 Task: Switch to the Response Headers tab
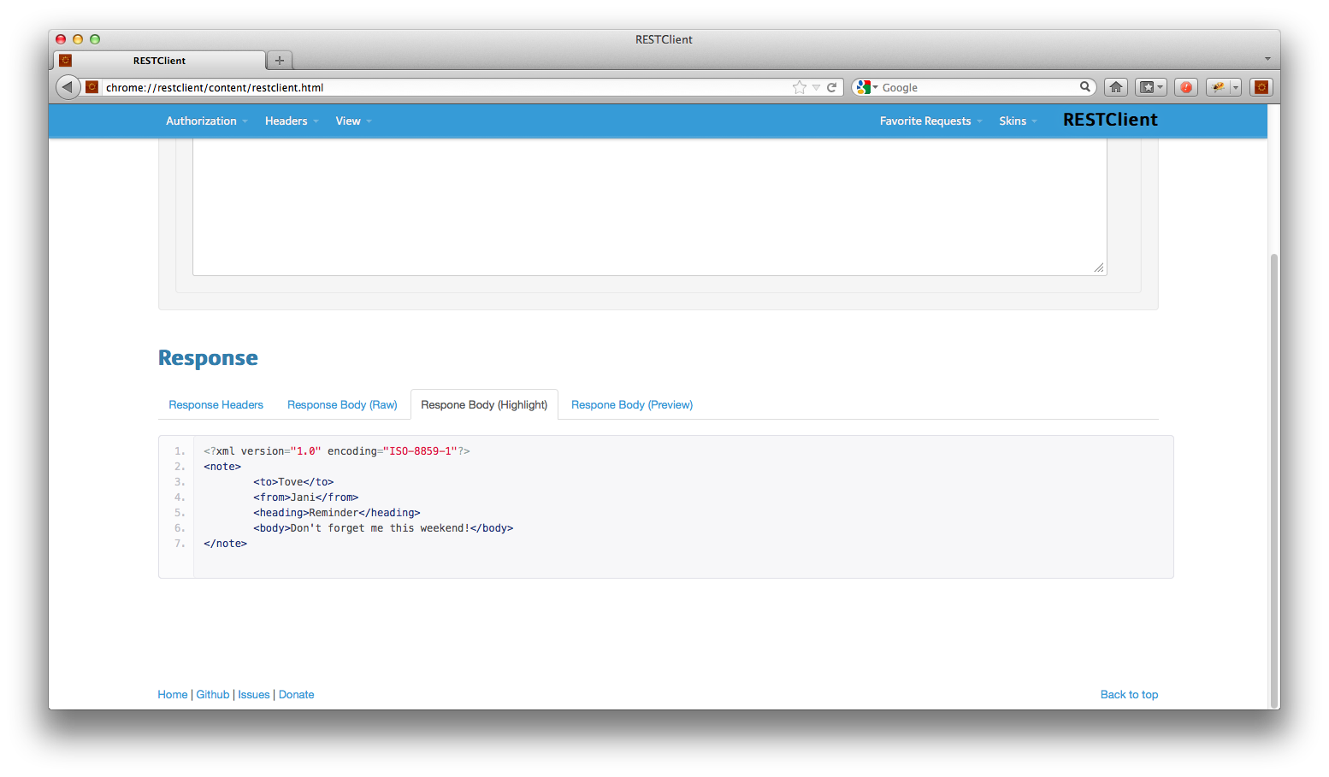216,405
